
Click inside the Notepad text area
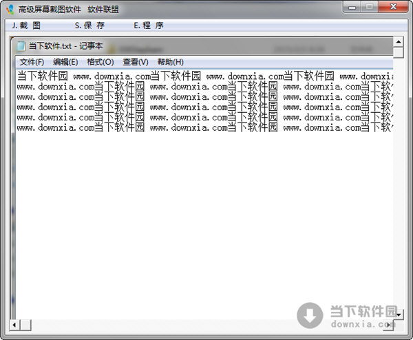coord(204,195)
